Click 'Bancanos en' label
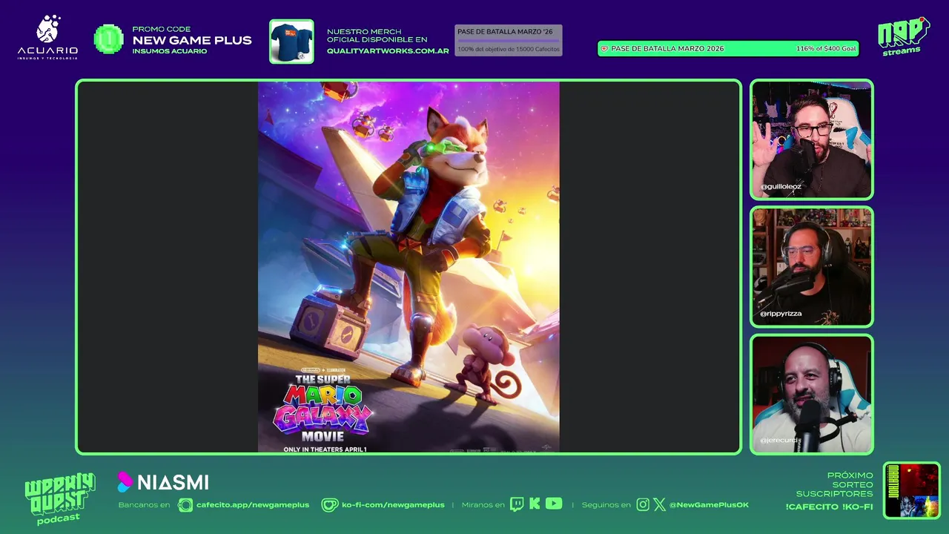The height and width of the screenshot is (534, 949). click(x=144, y=505)
